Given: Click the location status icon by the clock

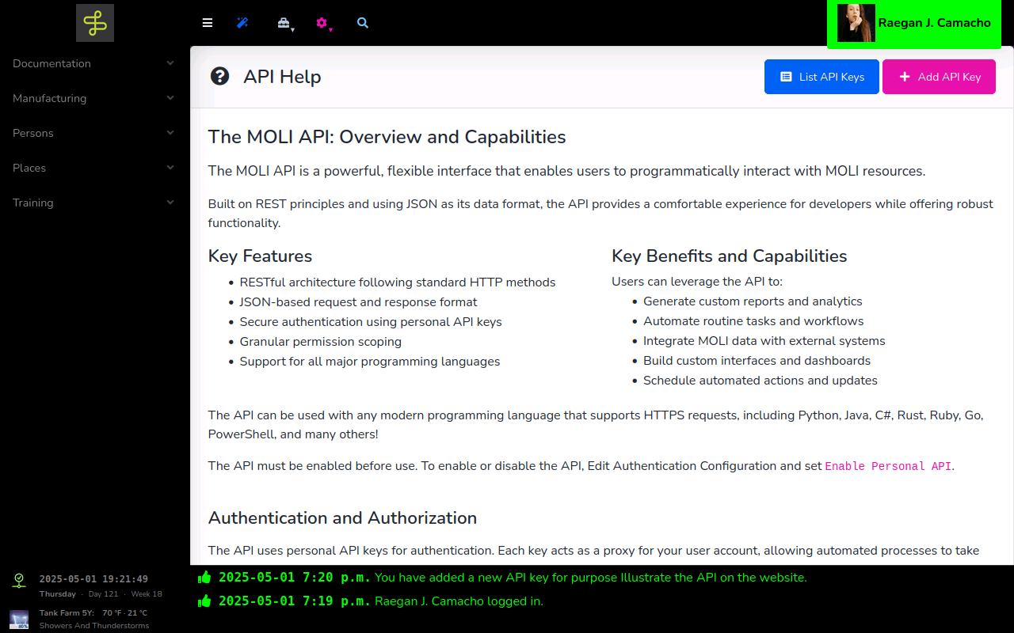Looking at the screenshot, I should (19, 580).
